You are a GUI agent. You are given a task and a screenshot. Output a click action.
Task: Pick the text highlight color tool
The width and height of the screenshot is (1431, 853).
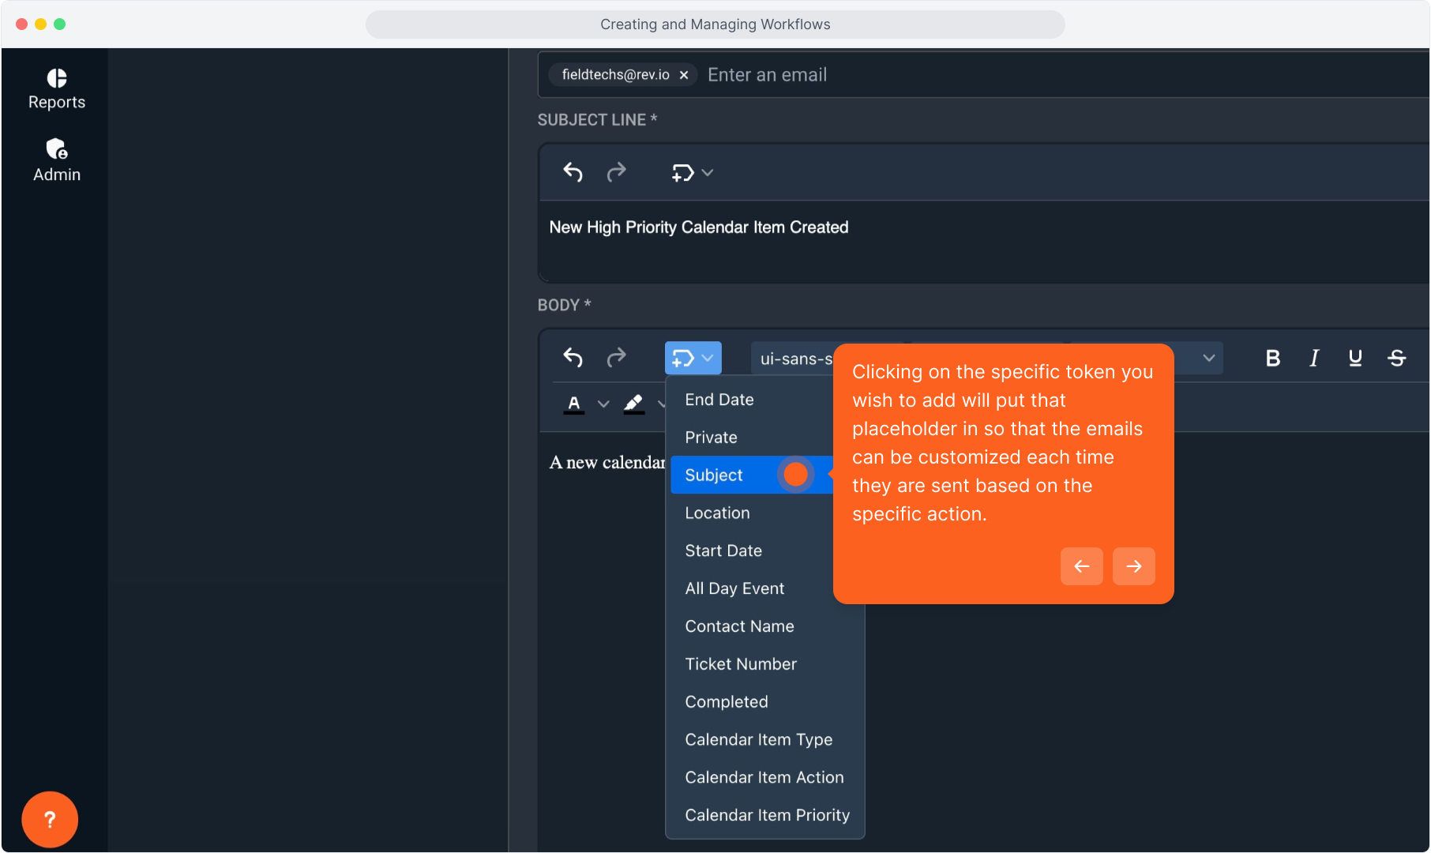point(633,404)
